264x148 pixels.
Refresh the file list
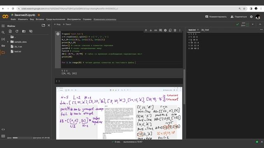click(17, 31)
